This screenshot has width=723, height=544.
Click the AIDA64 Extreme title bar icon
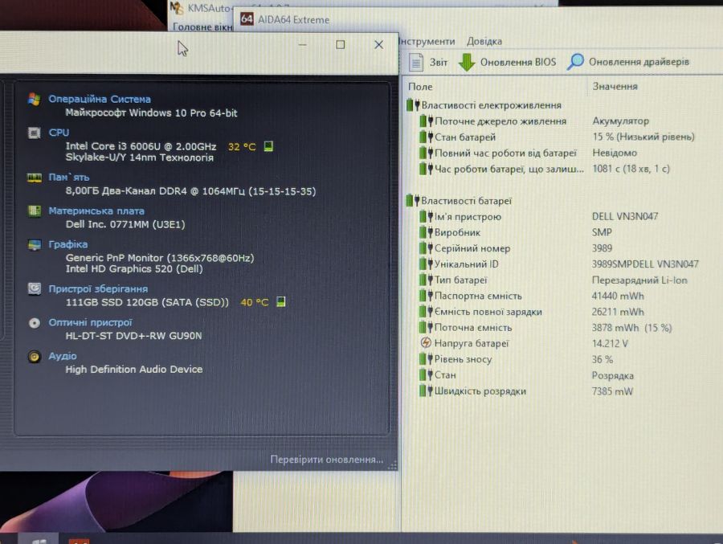coord(247,19)
